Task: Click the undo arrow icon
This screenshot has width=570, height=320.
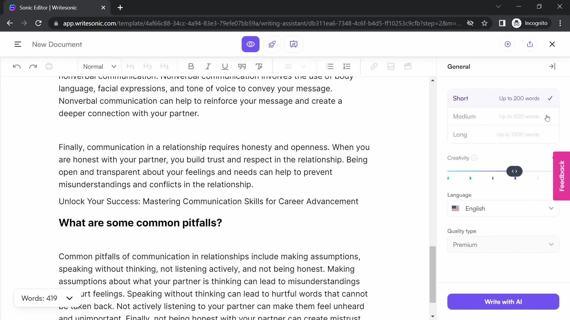Action: tap(17, 66)
